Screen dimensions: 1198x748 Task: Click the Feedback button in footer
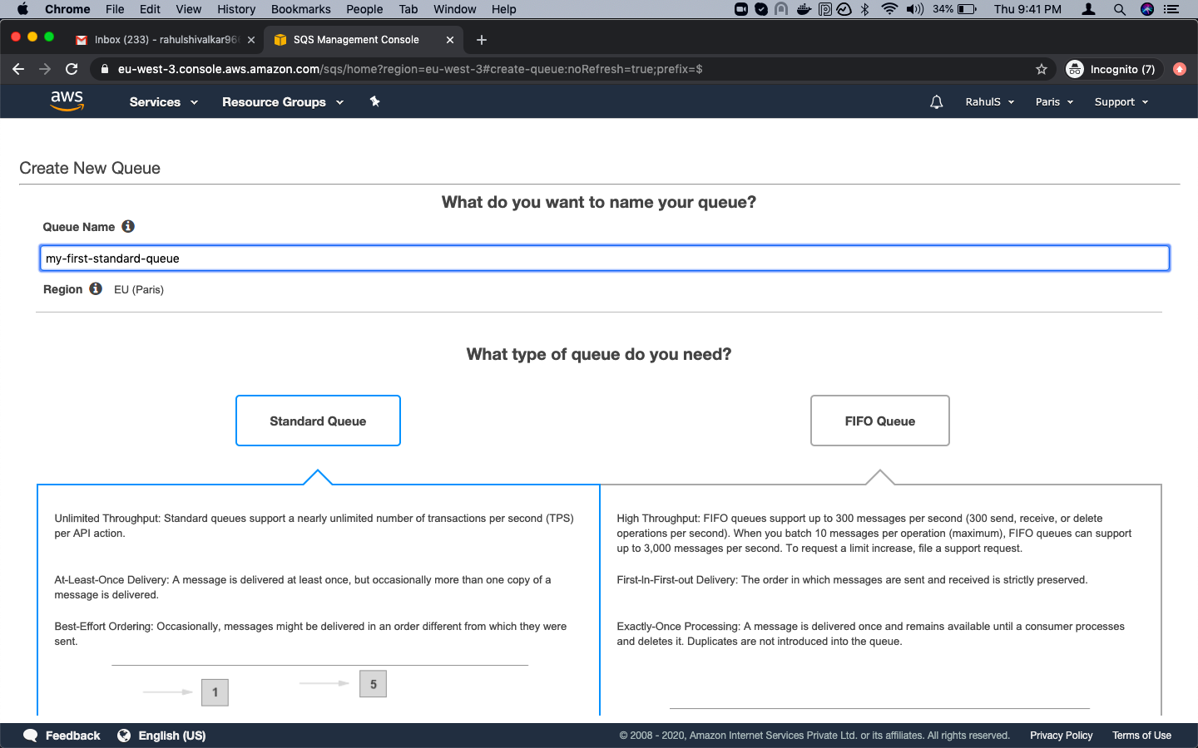click(62, 736)
